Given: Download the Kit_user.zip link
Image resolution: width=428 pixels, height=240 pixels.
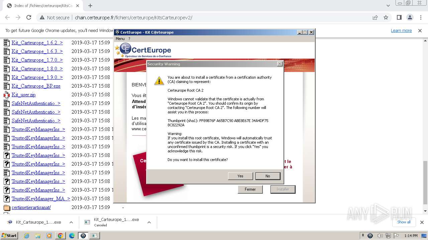Looking at the screenshot, I should [x=23, y=95].
